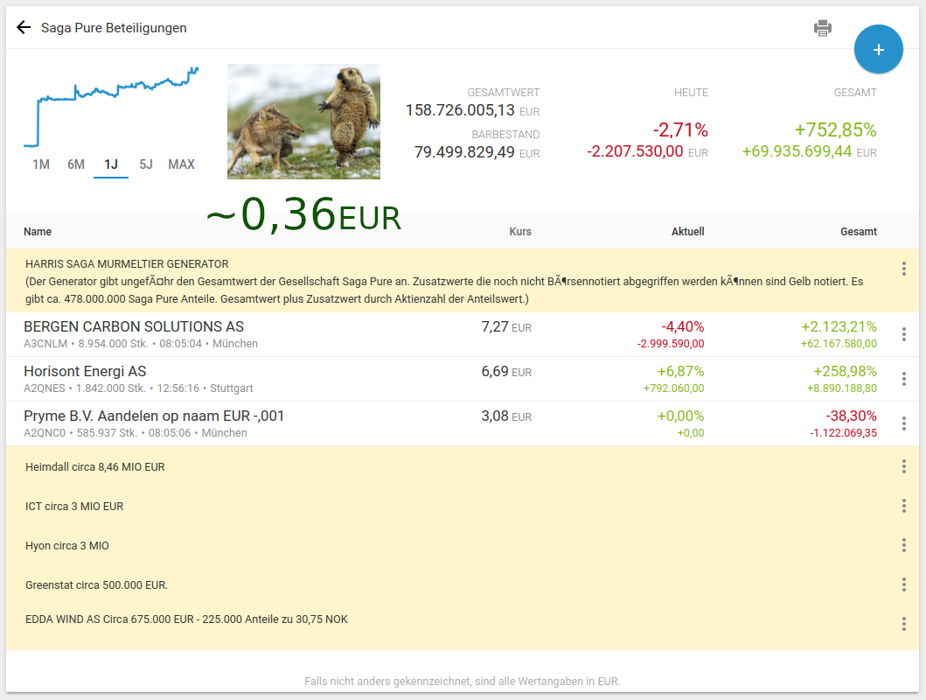Sort the table by Kurs column

[x=520, y=232]
